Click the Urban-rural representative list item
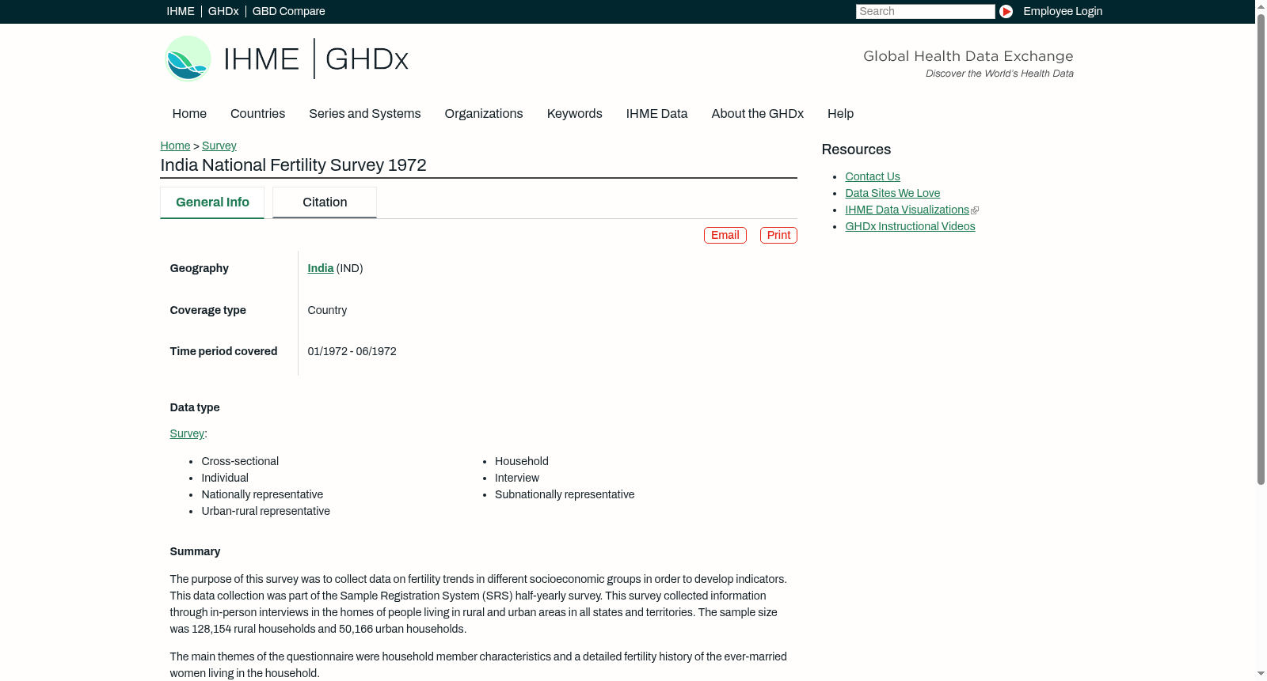 pyautogui.click(x=265, y=511)
